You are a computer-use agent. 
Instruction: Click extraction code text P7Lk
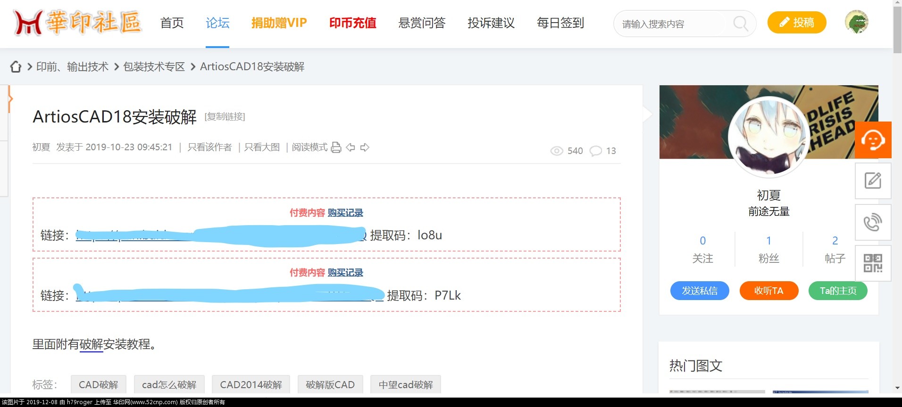coord(448,295)
